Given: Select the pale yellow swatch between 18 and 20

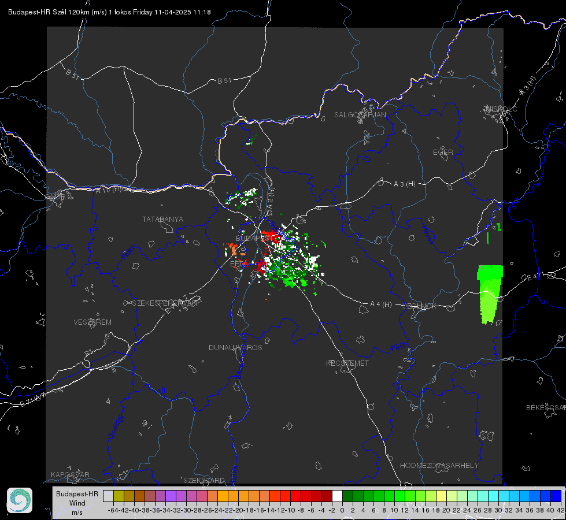Looking at the screenshot, I should coord(441,496).
